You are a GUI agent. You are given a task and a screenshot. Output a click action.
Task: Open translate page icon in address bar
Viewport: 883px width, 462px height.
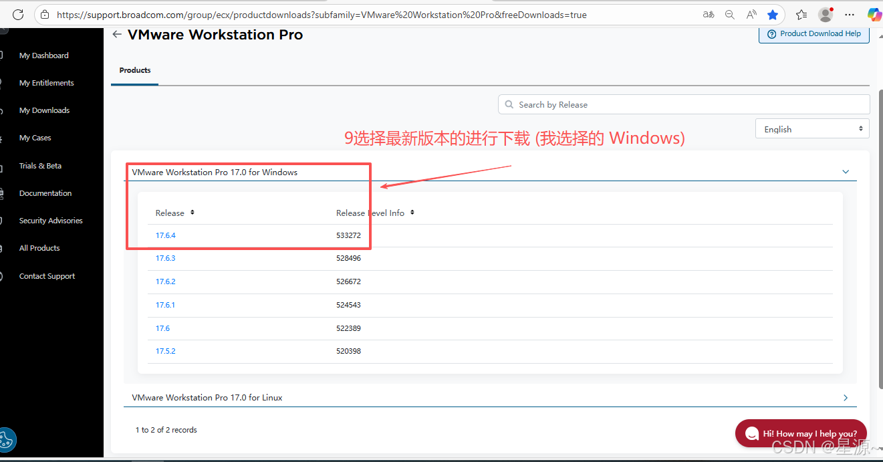pos(709,14)
